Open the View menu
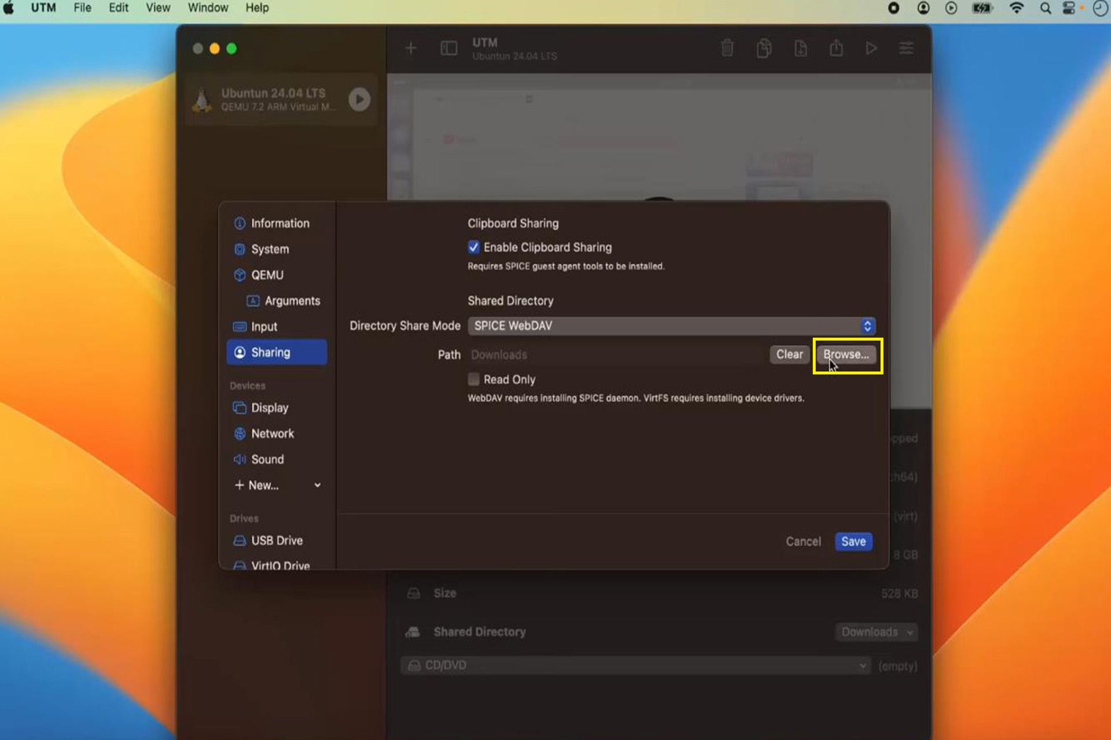Screen dimensions: 1111x740 158,8
